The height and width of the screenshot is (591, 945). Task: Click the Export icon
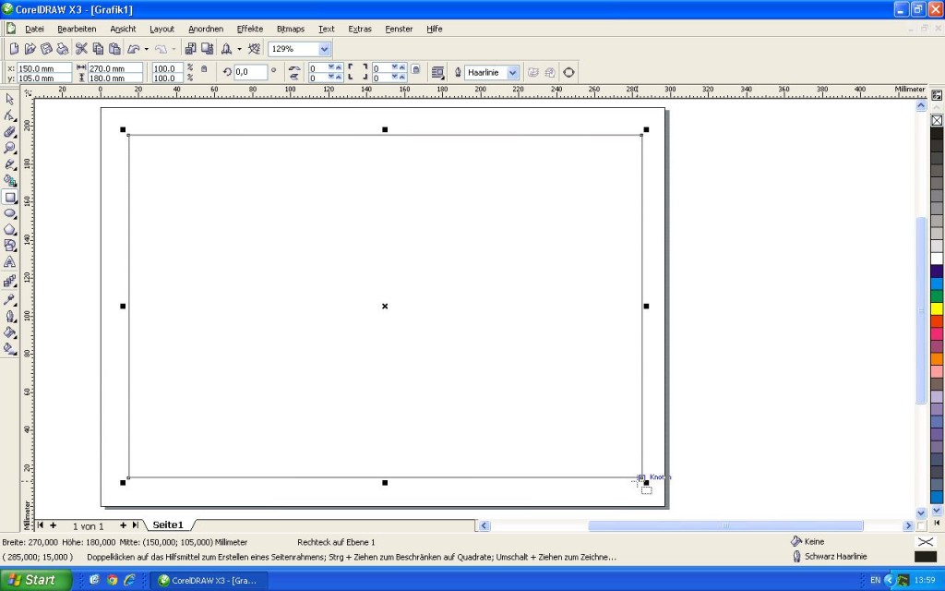(207, 49)
